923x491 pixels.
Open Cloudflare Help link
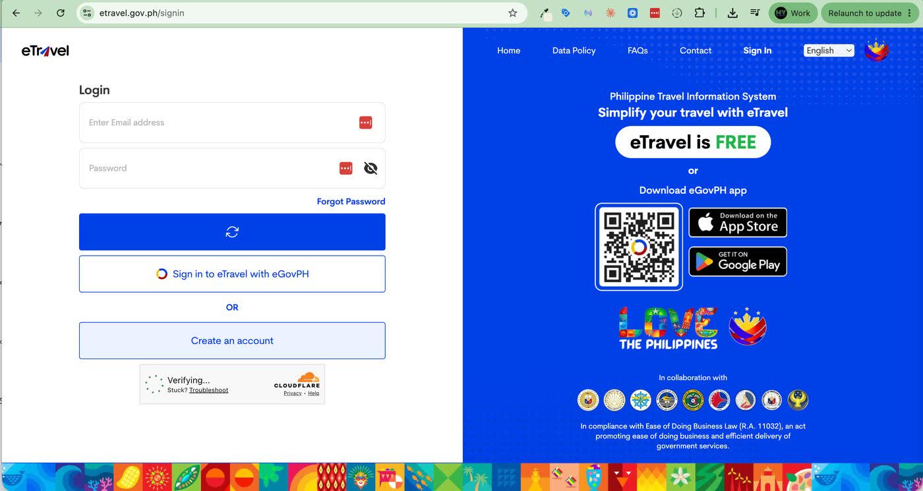tap(314, 393)
